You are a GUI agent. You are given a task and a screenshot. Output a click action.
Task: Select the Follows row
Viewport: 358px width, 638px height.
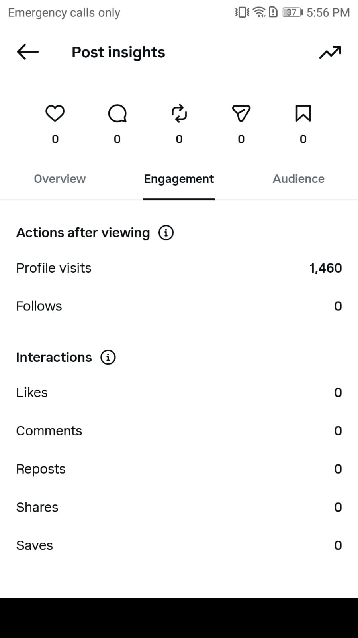coord(179,306)
